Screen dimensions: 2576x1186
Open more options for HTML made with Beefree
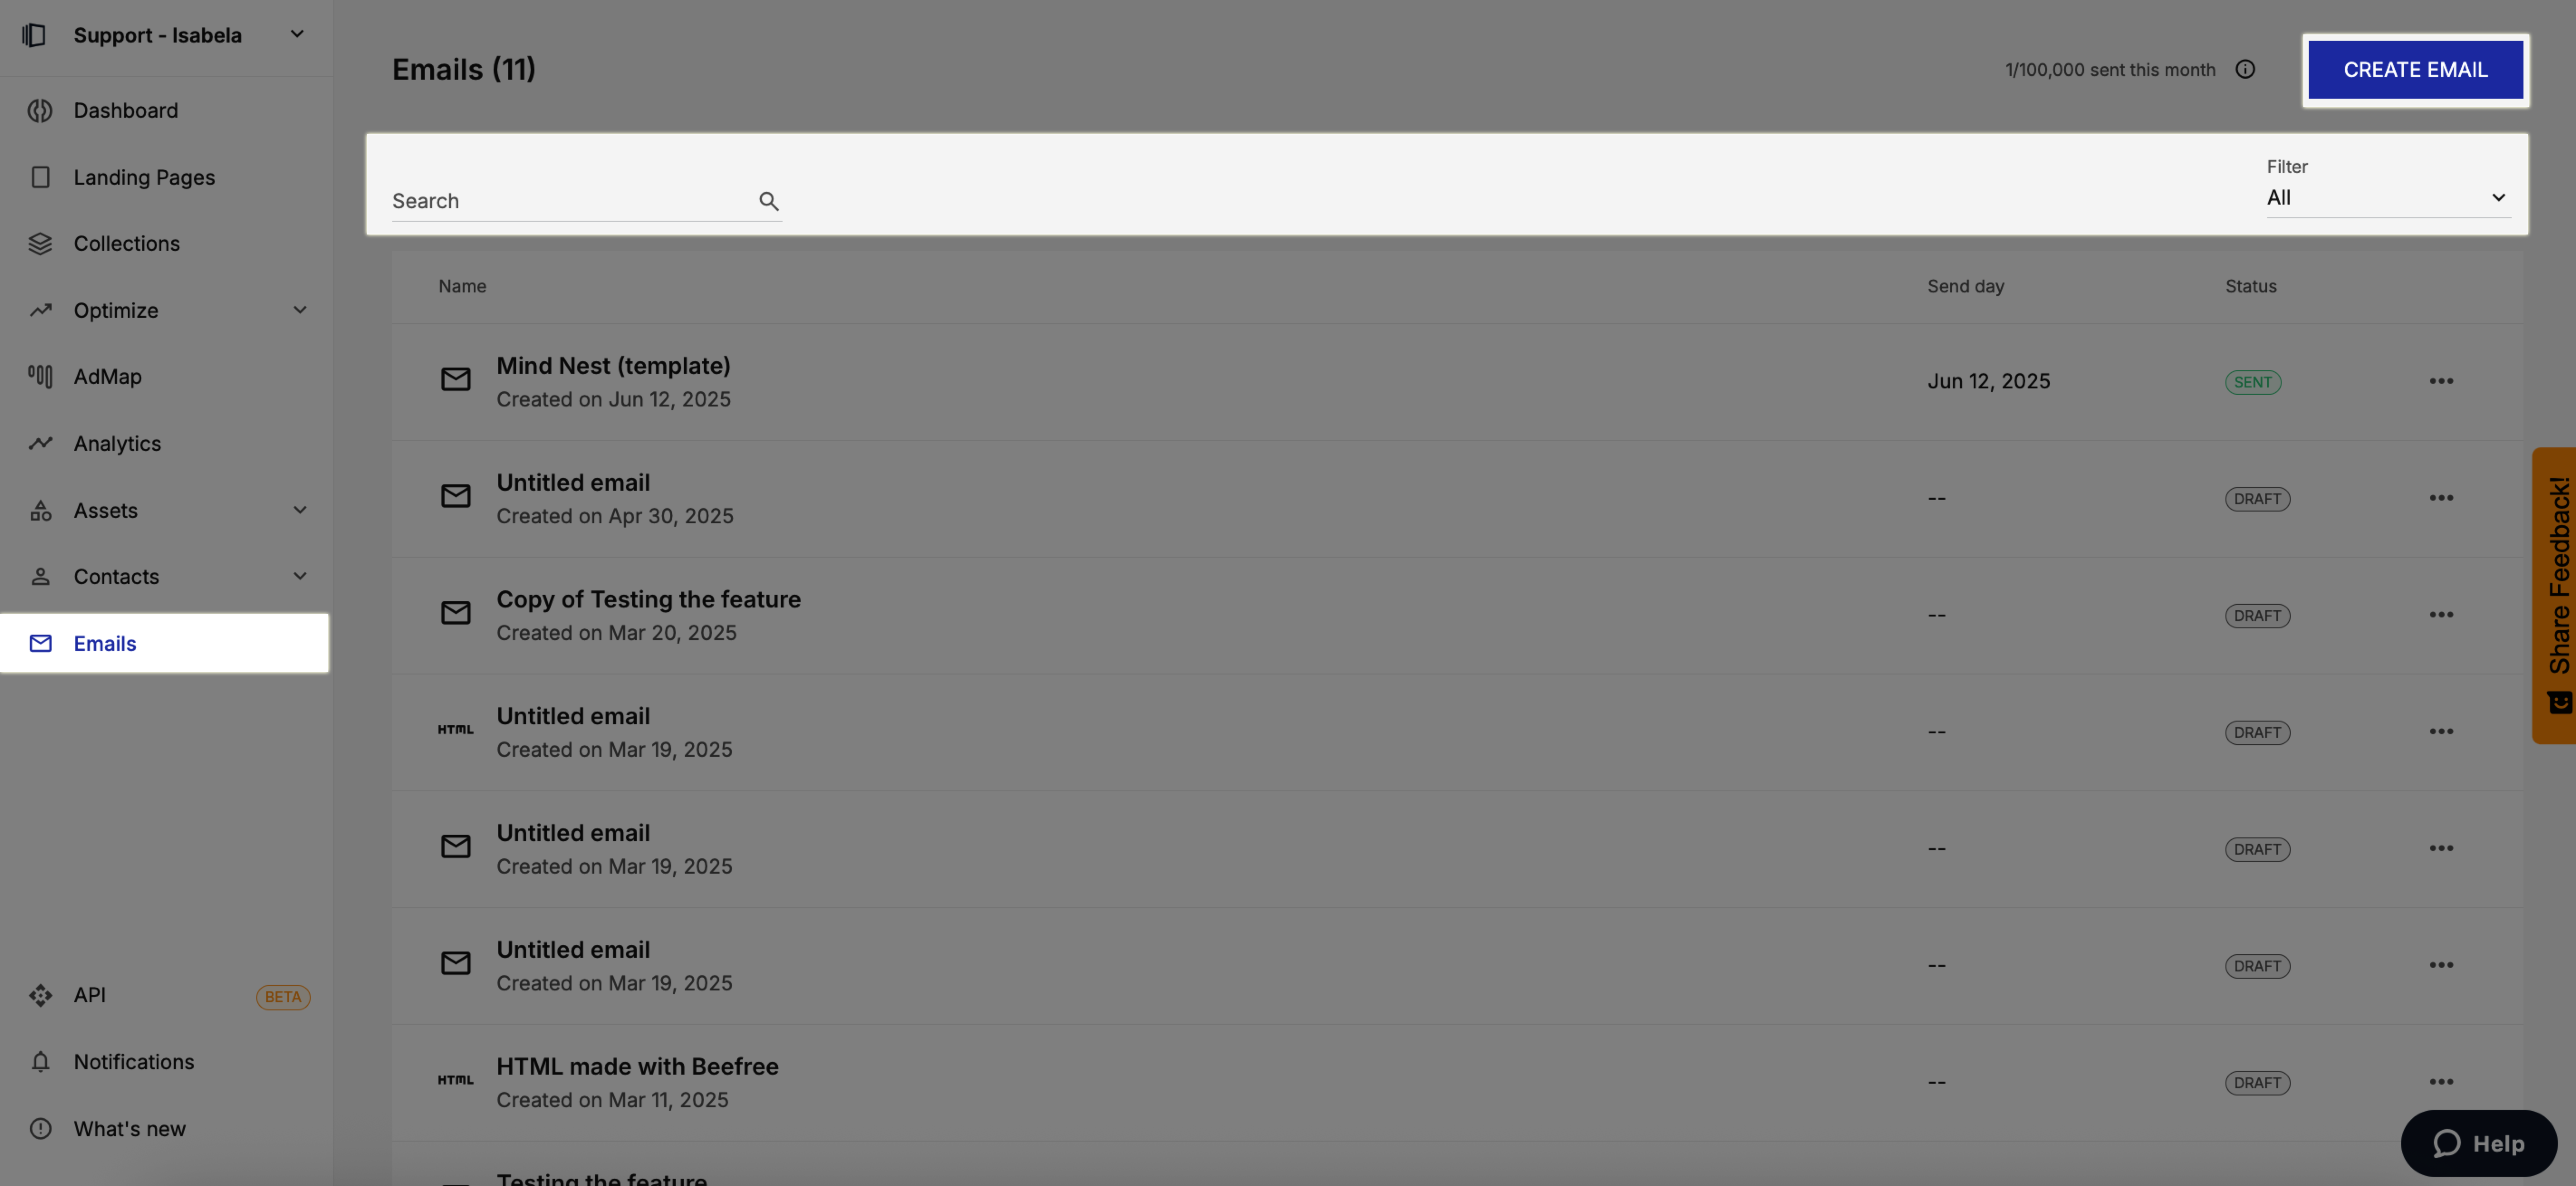pos(2441,1082)
